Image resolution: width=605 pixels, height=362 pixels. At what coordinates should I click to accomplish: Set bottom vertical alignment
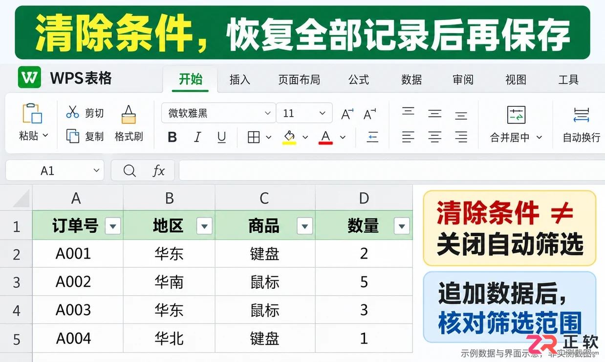coord(461,116)
